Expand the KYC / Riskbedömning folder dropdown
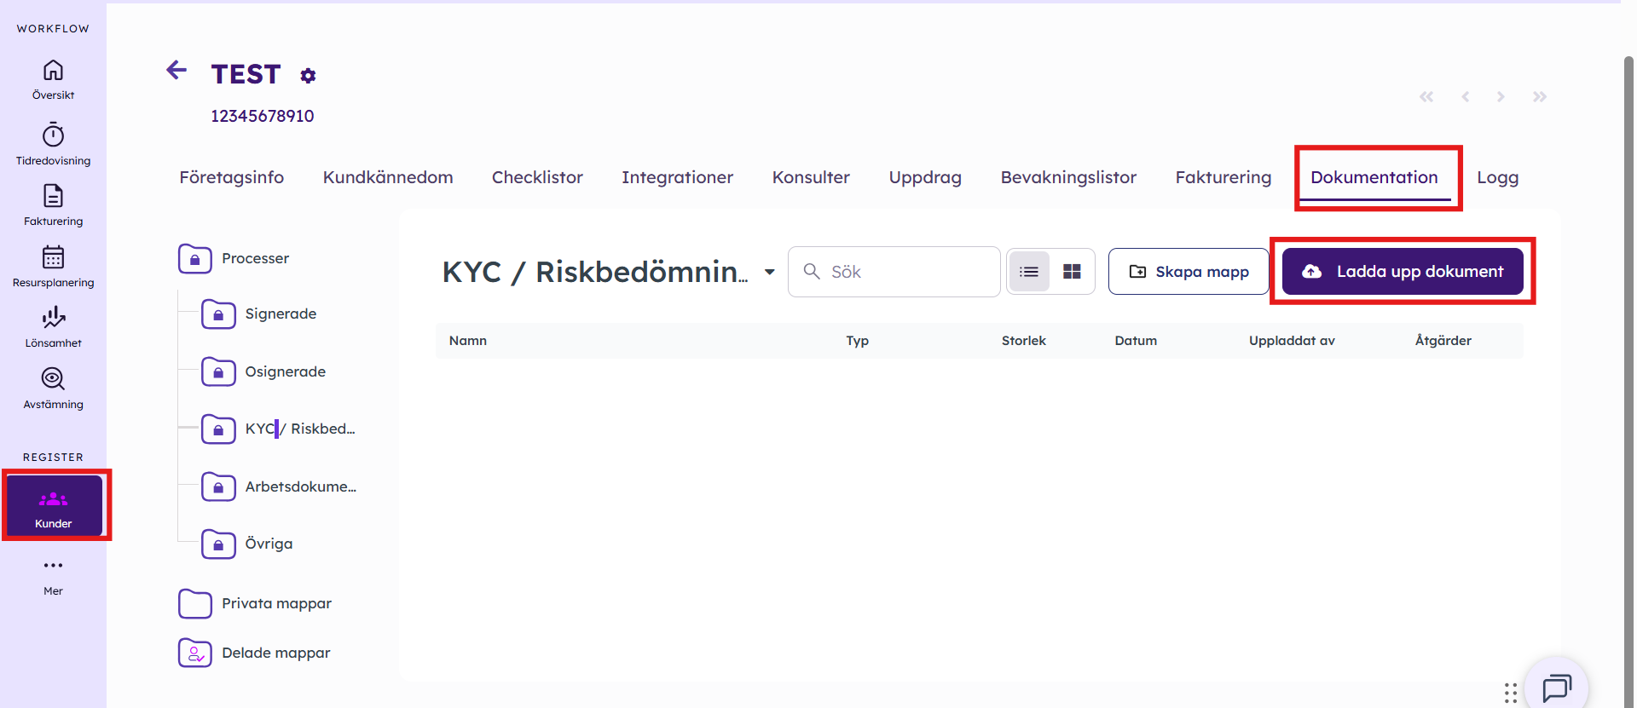This screenshot has height=708, width=1637. [769, 272]
